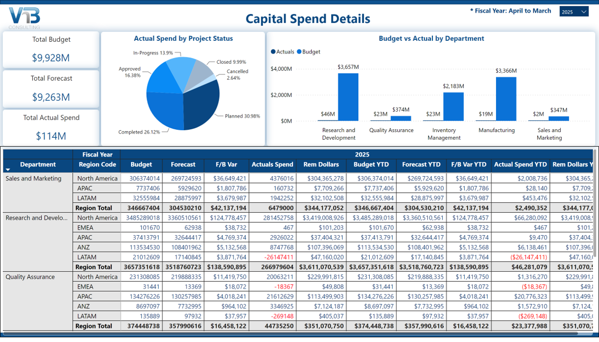The width and height of the screenshot is (599, 342).
Task: Toggle the Actuals legend marker
Action: (x=273, y=52)
